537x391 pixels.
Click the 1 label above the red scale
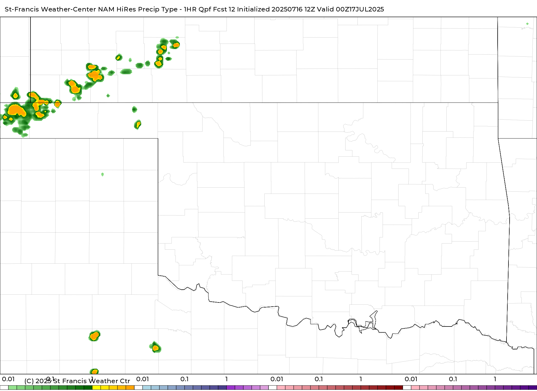tap(361, 379)
